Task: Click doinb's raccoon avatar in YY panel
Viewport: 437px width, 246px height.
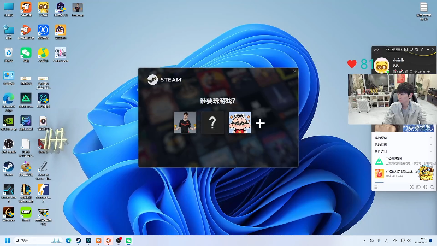Action: pyautogui.click(x=381, y=66)
